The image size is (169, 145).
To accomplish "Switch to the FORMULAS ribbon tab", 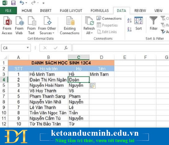I will click(x=99, y=11).
